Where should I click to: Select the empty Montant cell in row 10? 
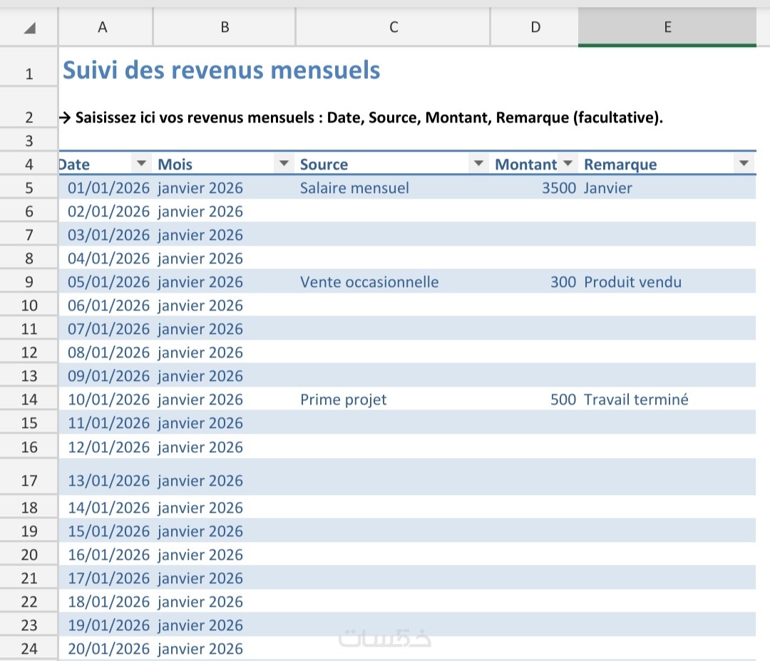(x=534, y=306)
